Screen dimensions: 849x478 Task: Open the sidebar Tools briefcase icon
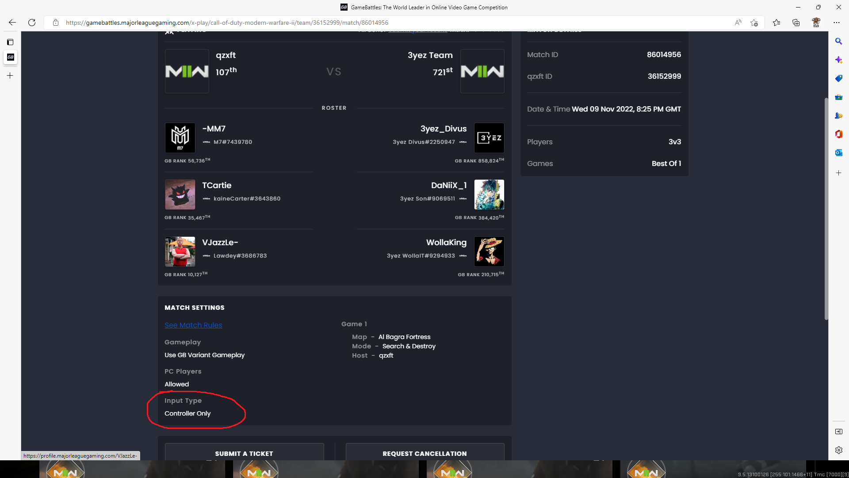click(x=838, y=97)
